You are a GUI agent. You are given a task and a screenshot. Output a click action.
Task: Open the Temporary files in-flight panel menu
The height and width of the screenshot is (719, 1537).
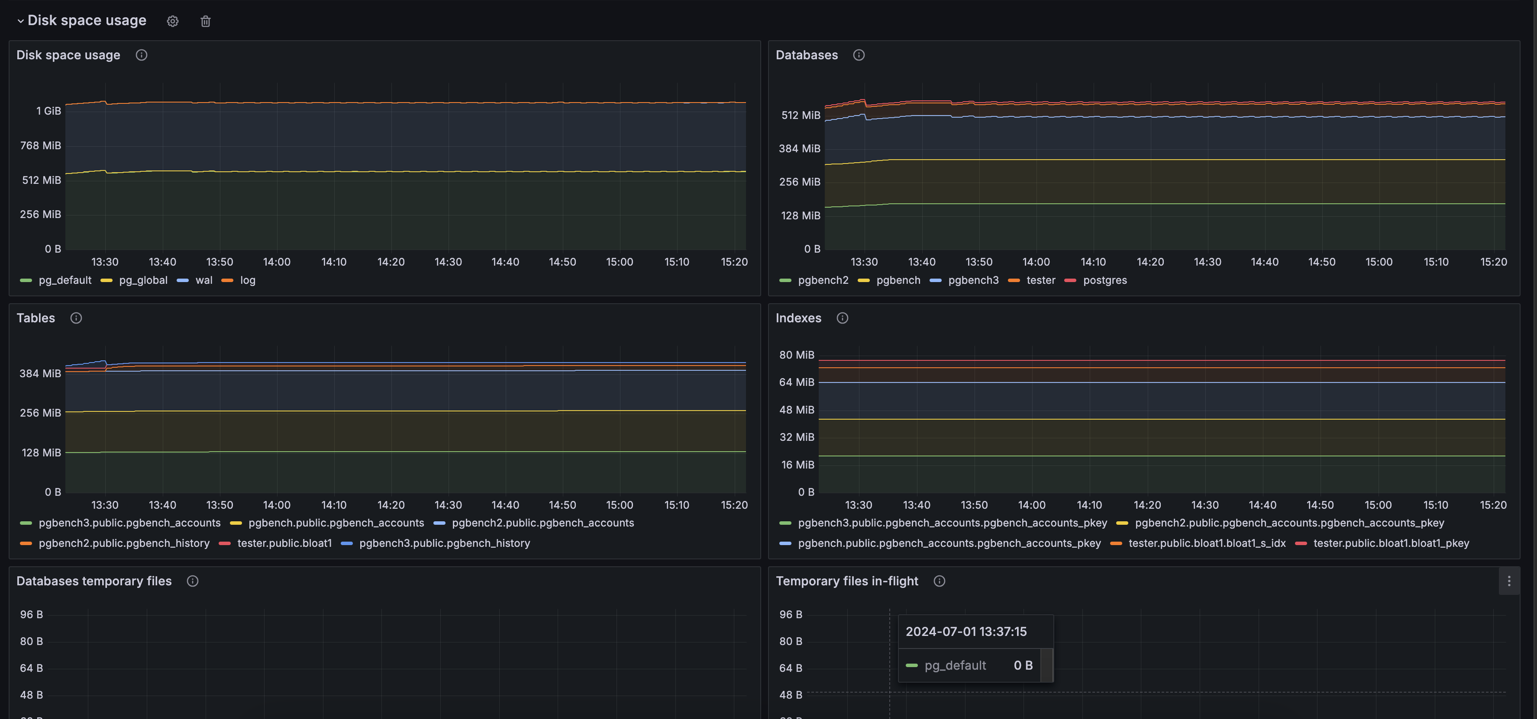[x=1509, y=581]
